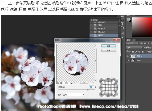Open the history panel flyout menu

119,20
